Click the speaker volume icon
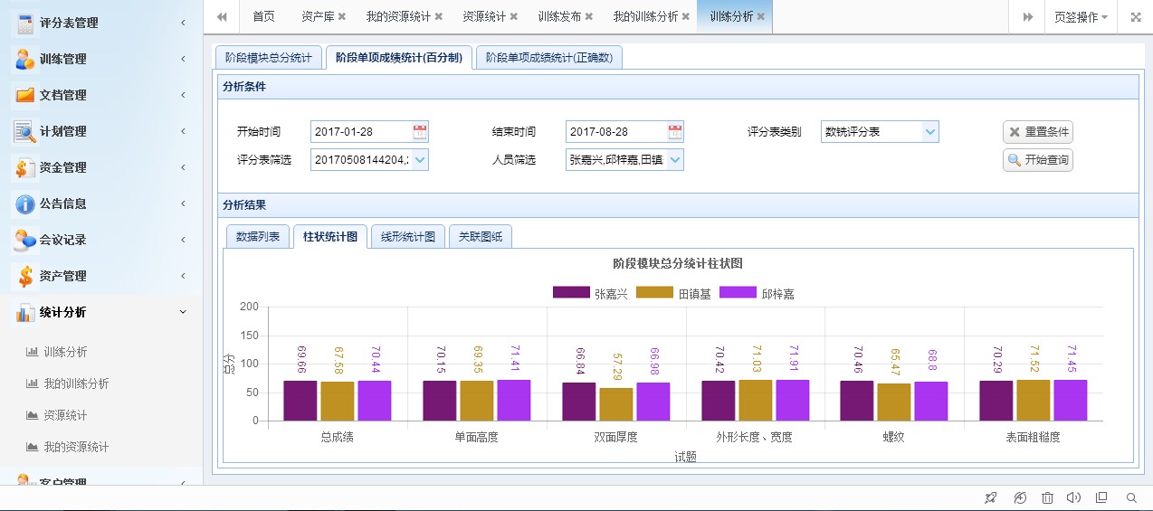This screenshot has width=1153, height=511. pyautogui.click(x=1074, y=497)
